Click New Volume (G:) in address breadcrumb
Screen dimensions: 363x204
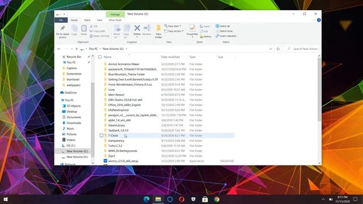tap(113, 49)
